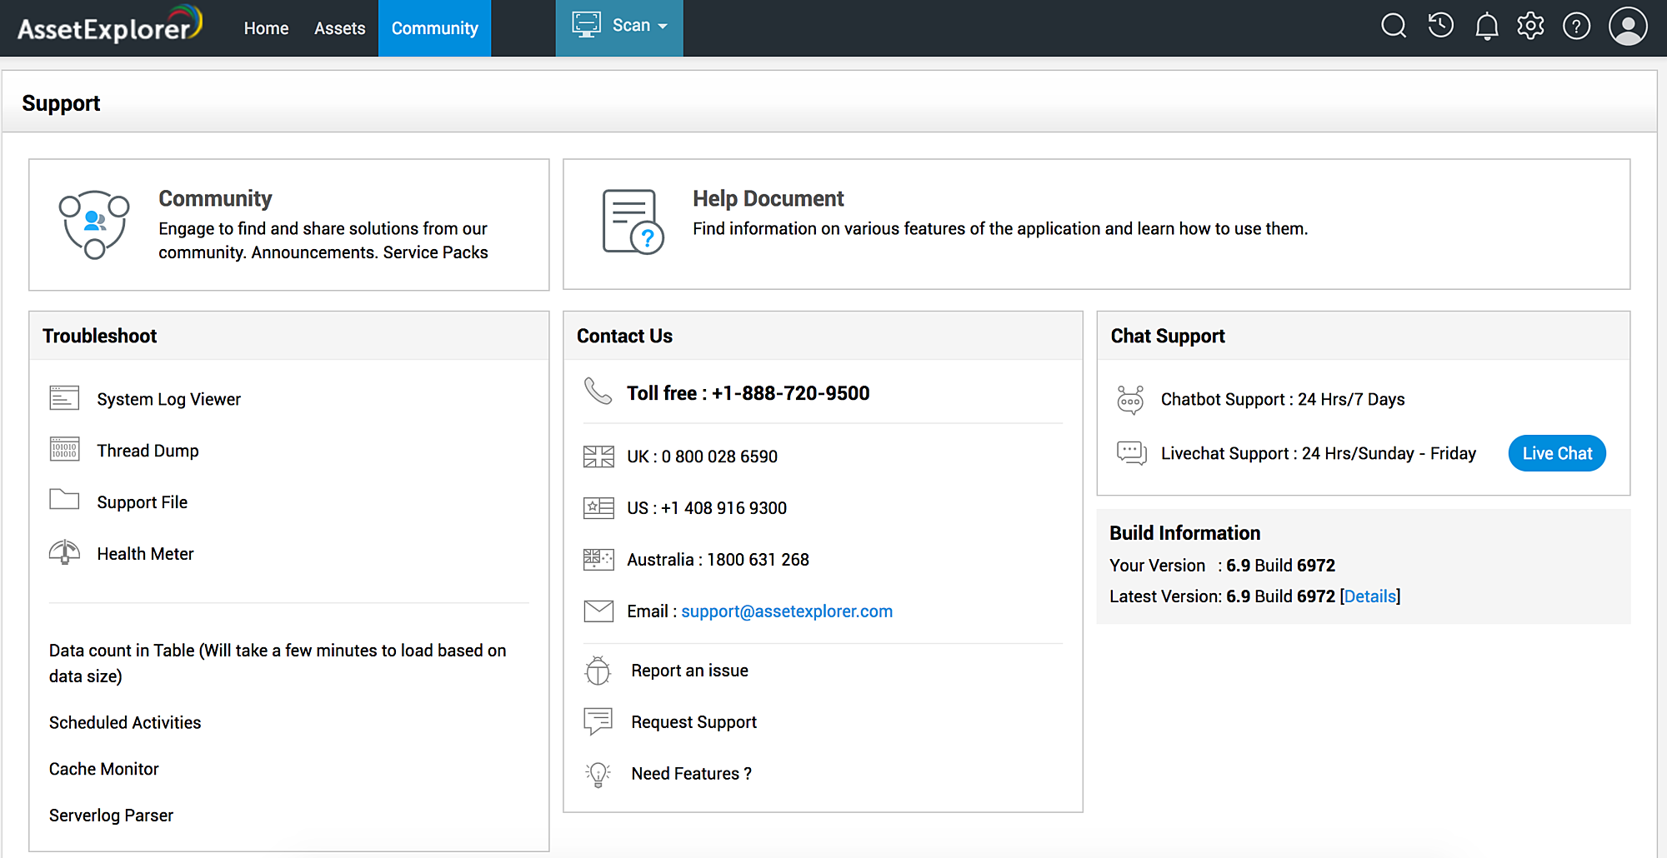Image resolution: width=1667 pixels, height=858 pixels.
Task: Open the support@assetexplorer.com email link
Action: [x=786, y=611]
